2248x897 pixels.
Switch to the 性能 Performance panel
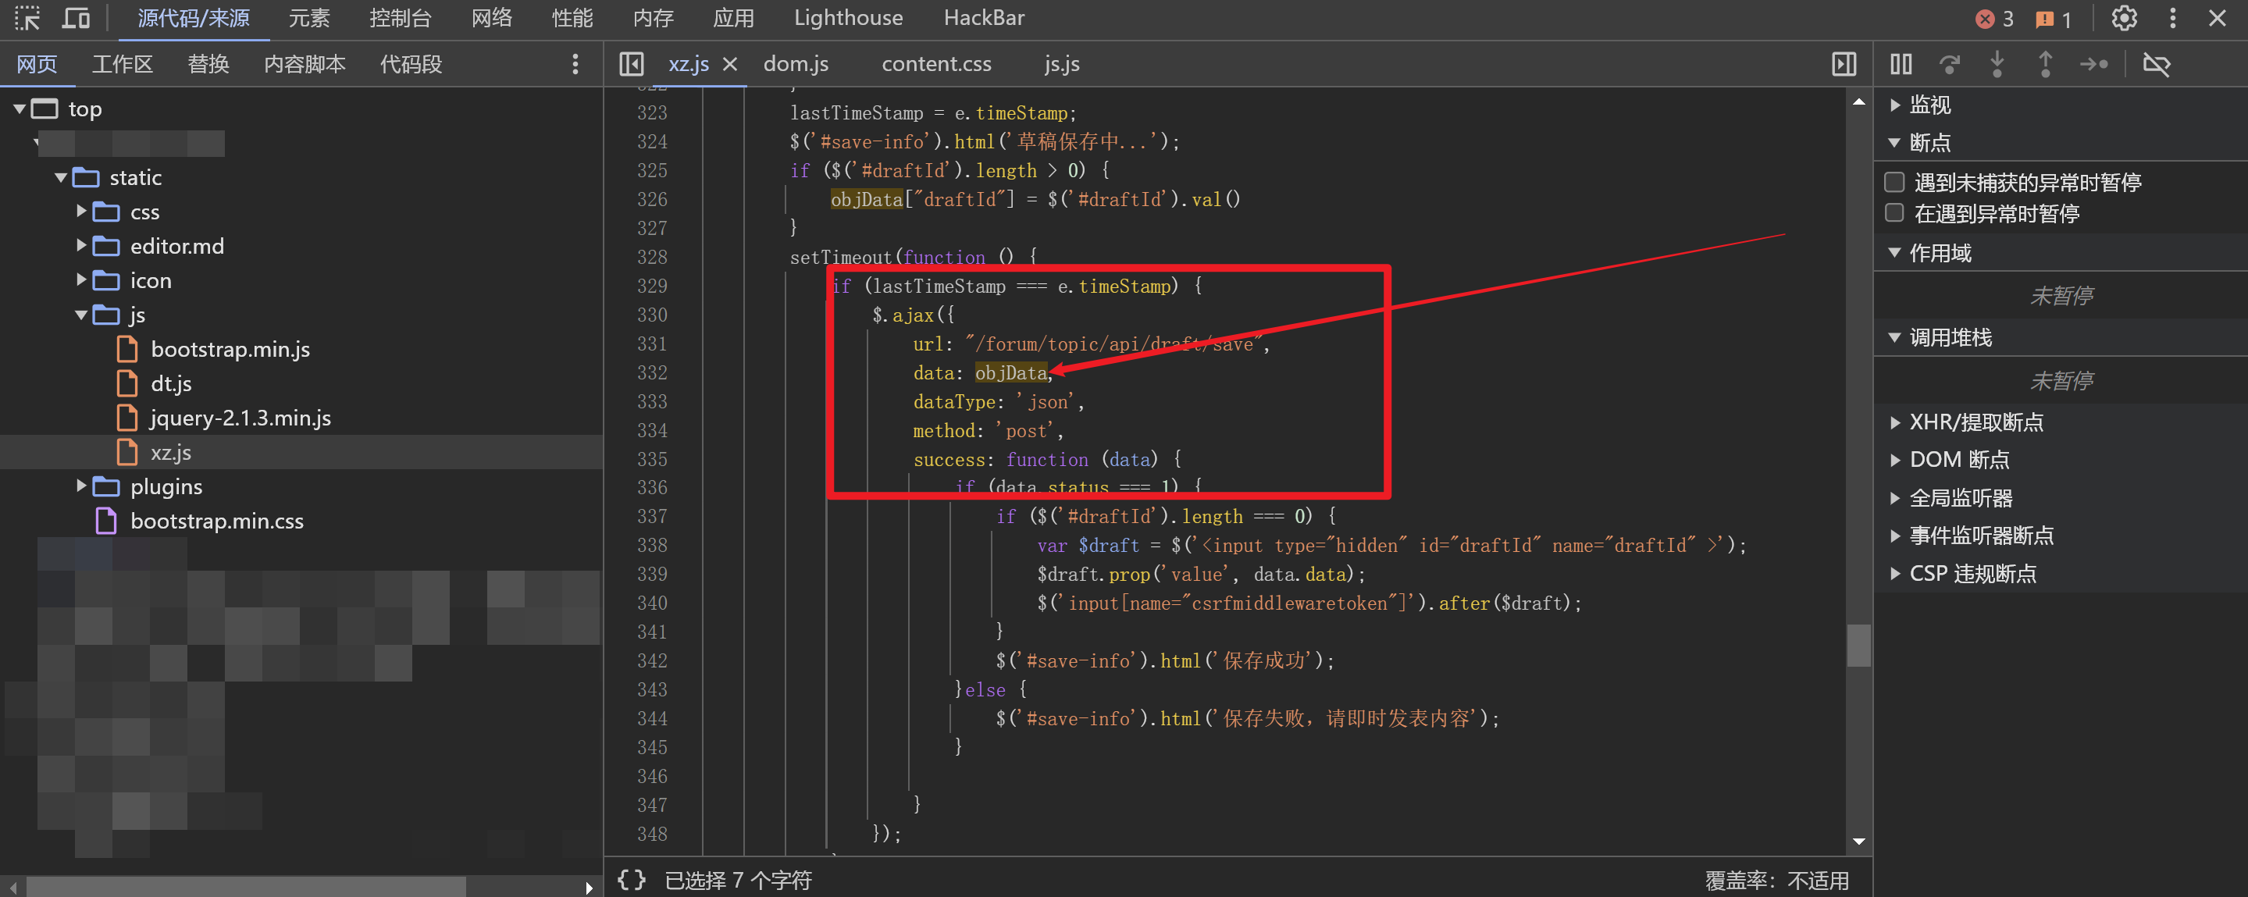[x=572, y=18]
